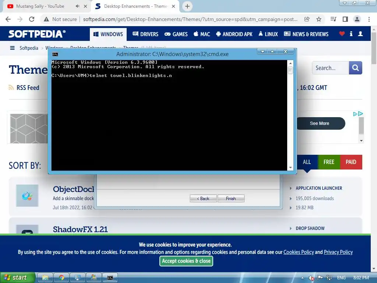The width and height of the screenshot is (377, 283).
Task: Click the ad box scrollbar down arrow
Action: point(361,141)
